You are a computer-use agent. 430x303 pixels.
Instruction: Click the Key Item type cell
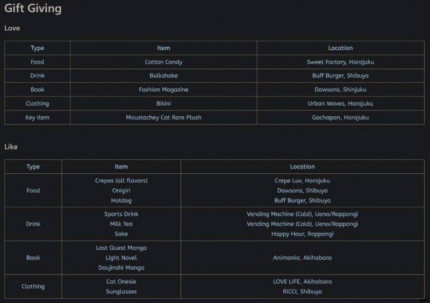click(x=37, y=117)
